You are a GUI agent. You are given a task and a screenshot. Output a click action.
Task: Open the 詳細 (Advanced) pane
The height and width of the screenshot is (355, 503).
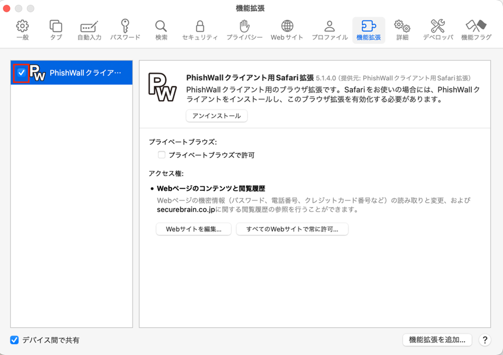click(x=402, y=30)
